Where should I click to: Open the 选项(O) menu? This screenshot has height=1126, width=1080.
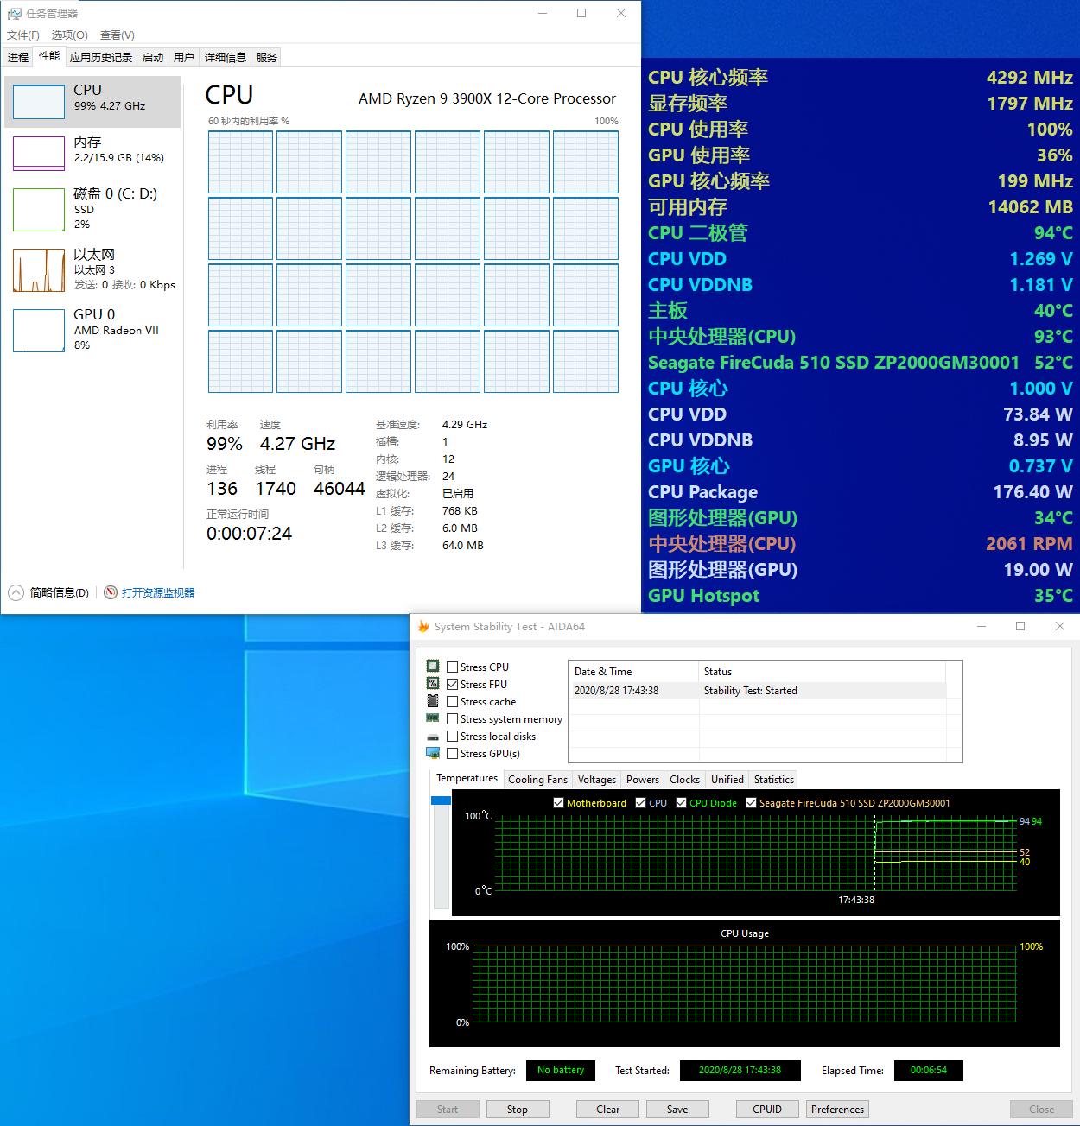click(x=72, y=35)
